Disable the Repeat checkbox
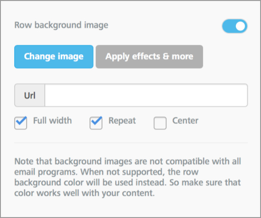 pos(96,123)
